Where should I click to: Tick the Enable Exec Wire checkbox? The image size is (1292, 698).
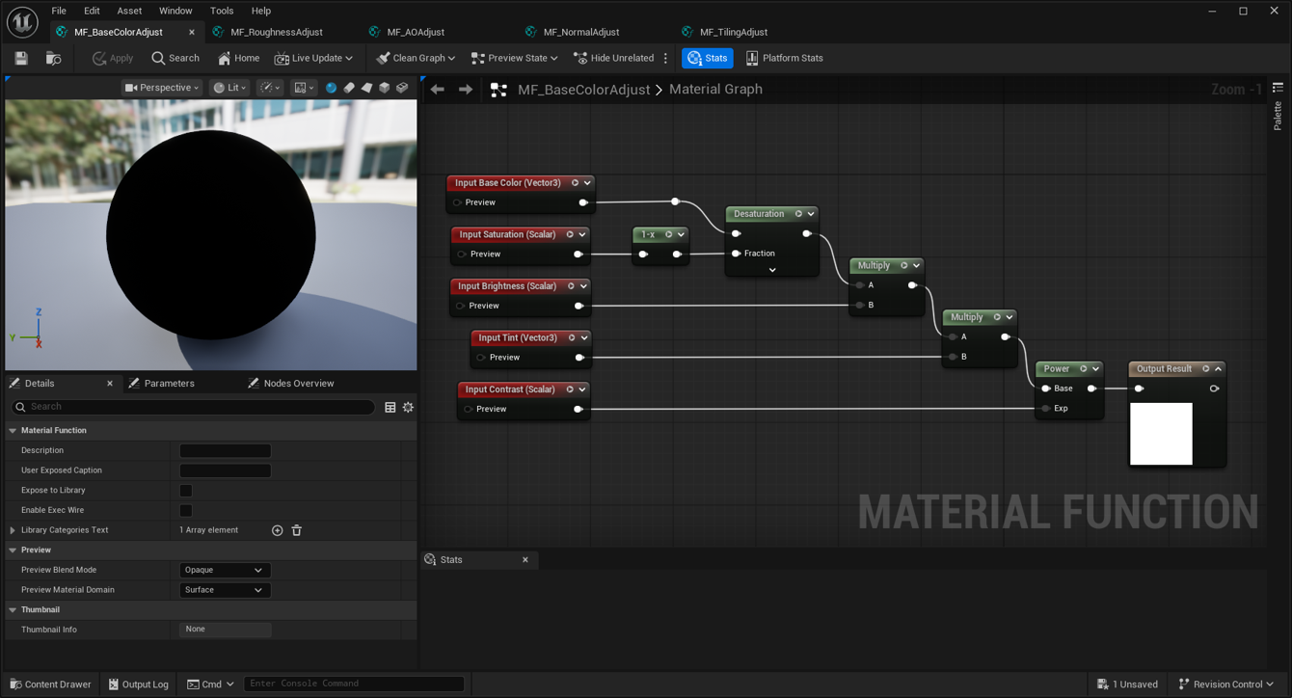(186, 510)
